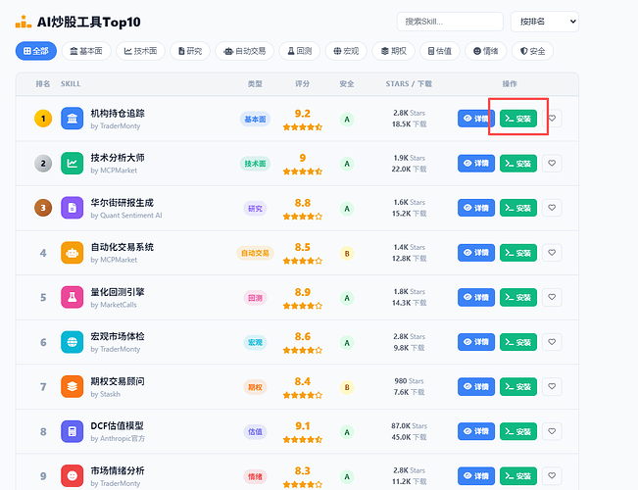View details of DCF估值模型
The width and height of the screenshot is (638, 490).
476,431
